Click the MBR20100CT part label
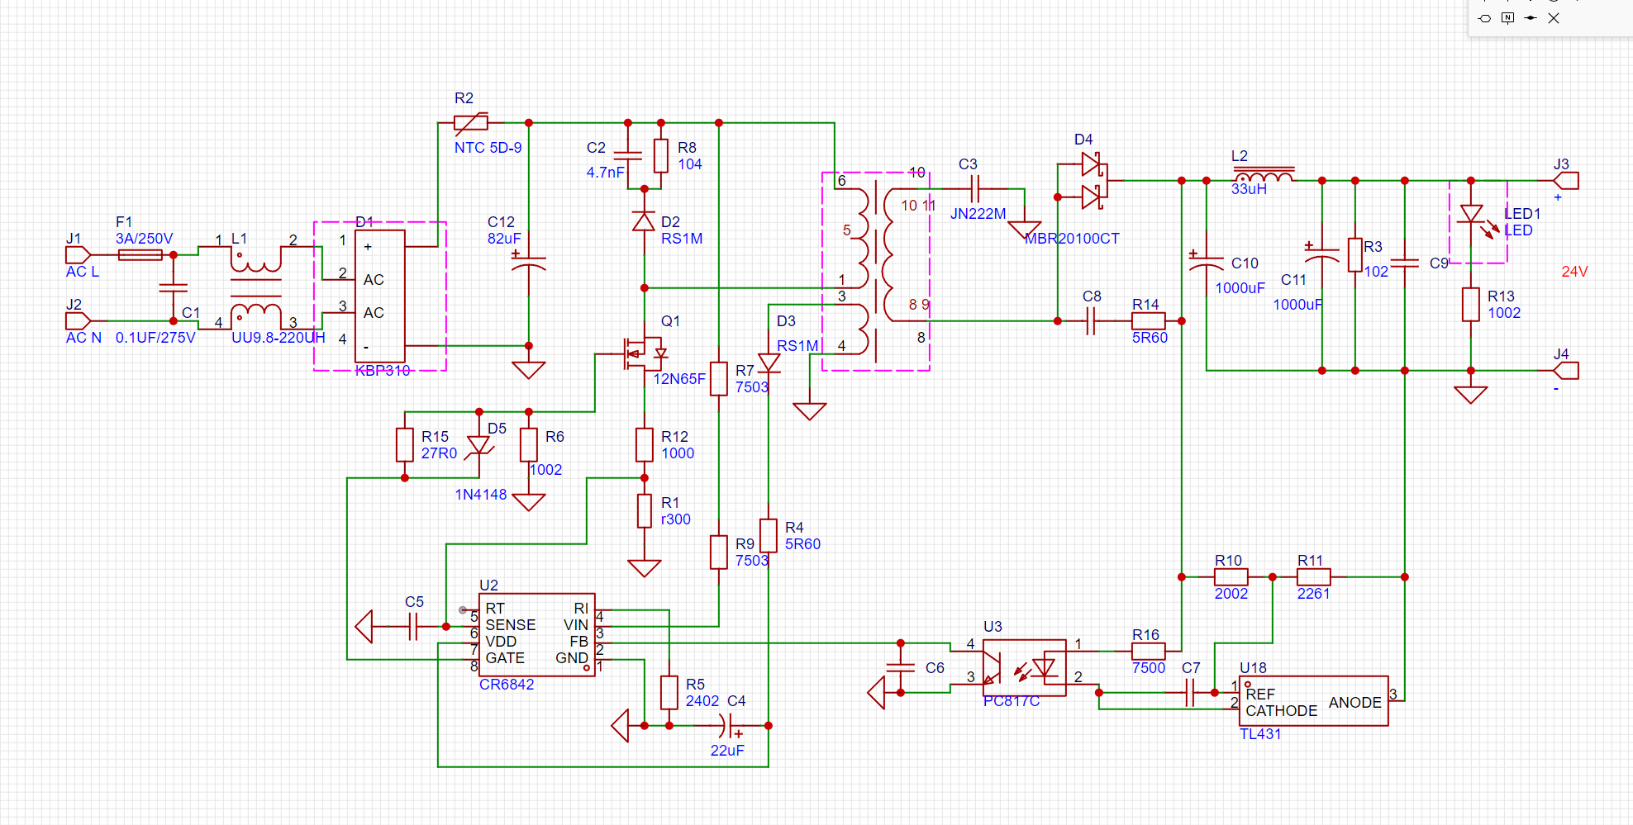 (1072, 239)
